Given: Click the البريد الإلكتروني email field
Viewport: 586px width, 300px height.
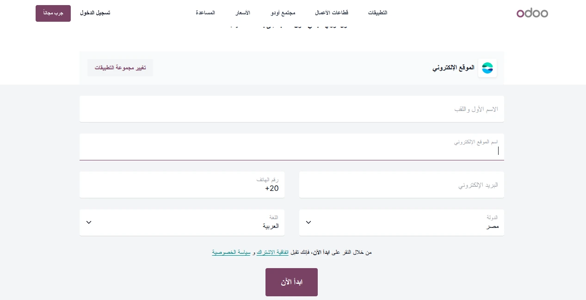Looking at the screenshot, I should tap(401, 185).
